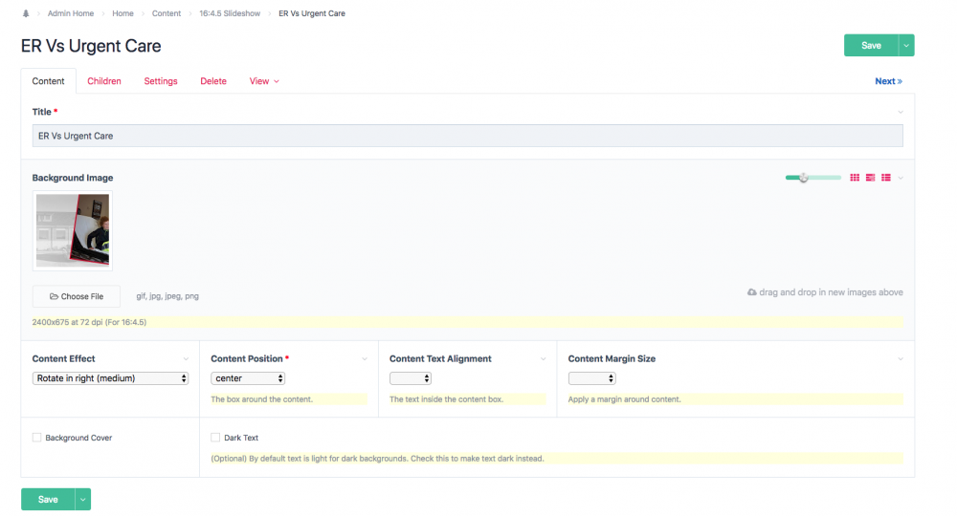Check the Dark Text checkbox
The image size is (957, 516).
[215, 438]
